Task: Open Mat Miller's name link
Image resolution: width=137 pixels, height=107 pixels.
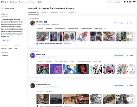Action: point(40,22)
